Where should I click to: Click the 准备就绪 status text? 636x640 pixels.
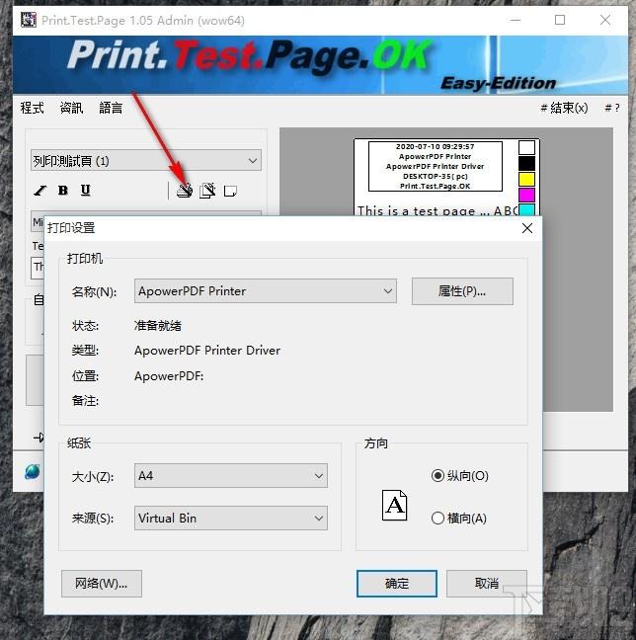pyautogui.click(x=158, y=326)
